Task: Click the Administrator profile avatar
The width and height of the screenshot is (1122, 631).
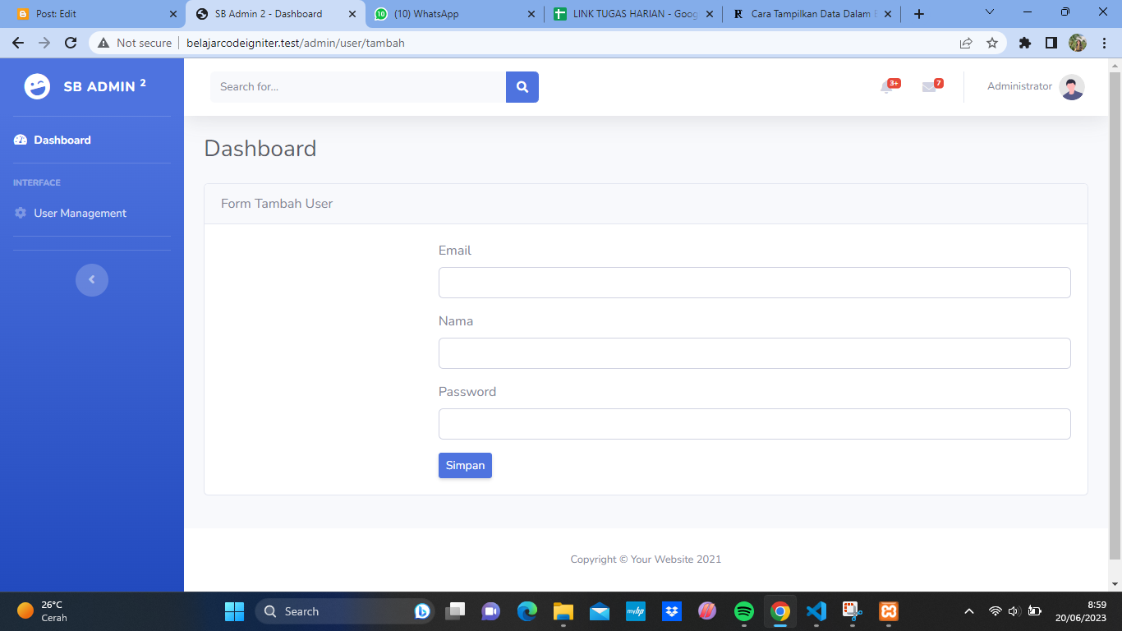Action: pos(1072,87)
